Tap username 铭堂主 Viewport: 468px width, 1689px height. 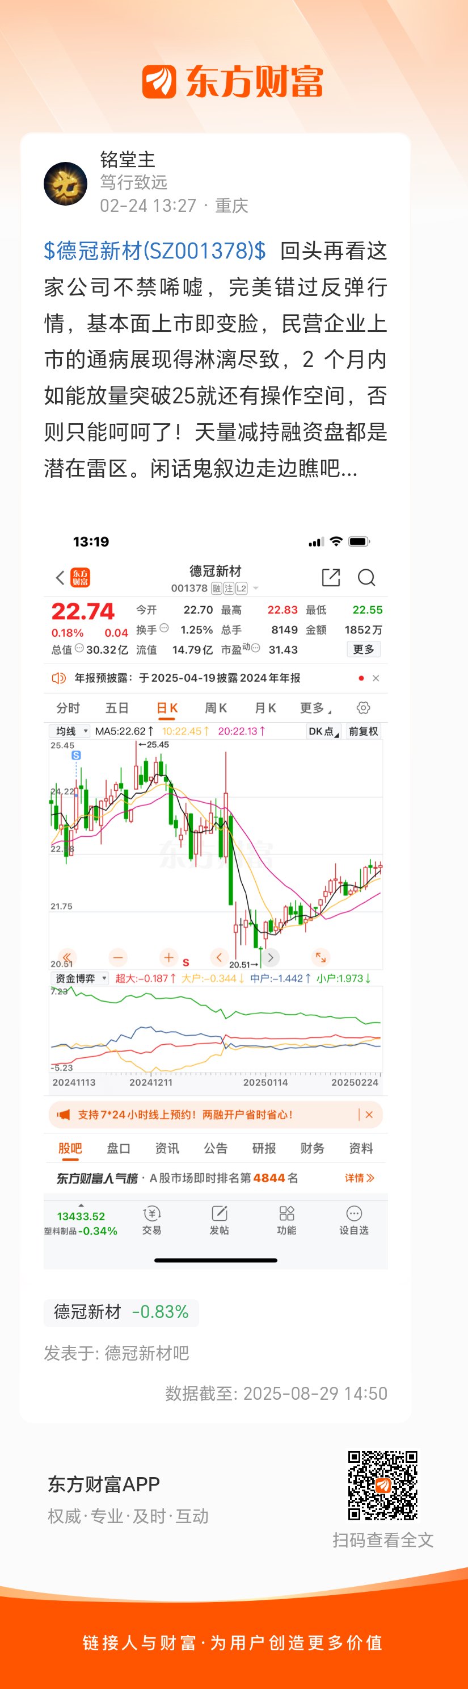128,159
